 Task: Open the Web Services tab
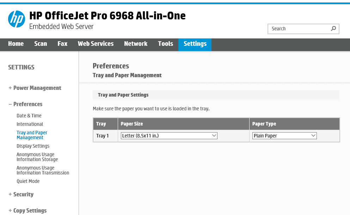[96, 44]
